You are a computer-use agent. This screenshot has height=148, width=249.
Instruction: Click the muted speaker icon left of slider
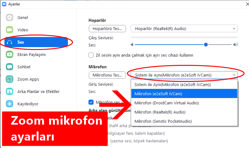click(x=132, y=45)
